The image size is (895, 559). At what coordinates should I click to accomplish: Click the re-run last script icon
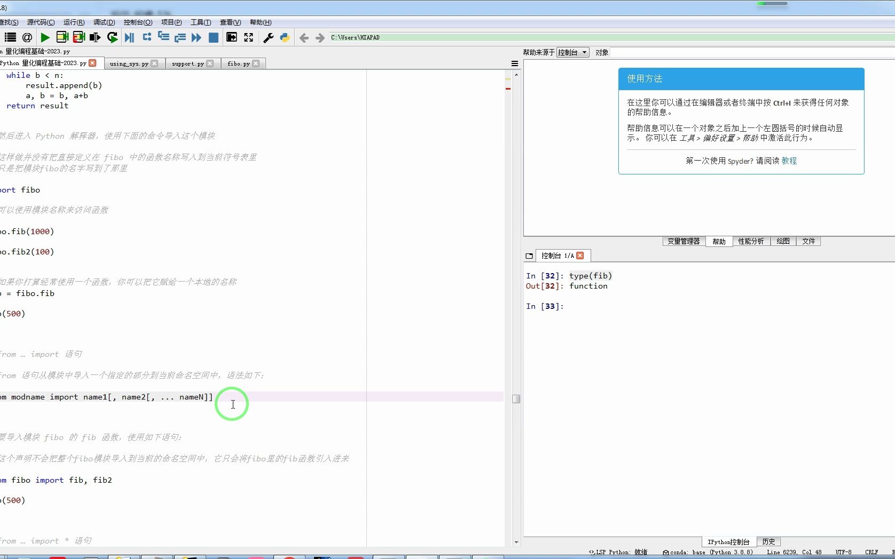coord(112,37)
